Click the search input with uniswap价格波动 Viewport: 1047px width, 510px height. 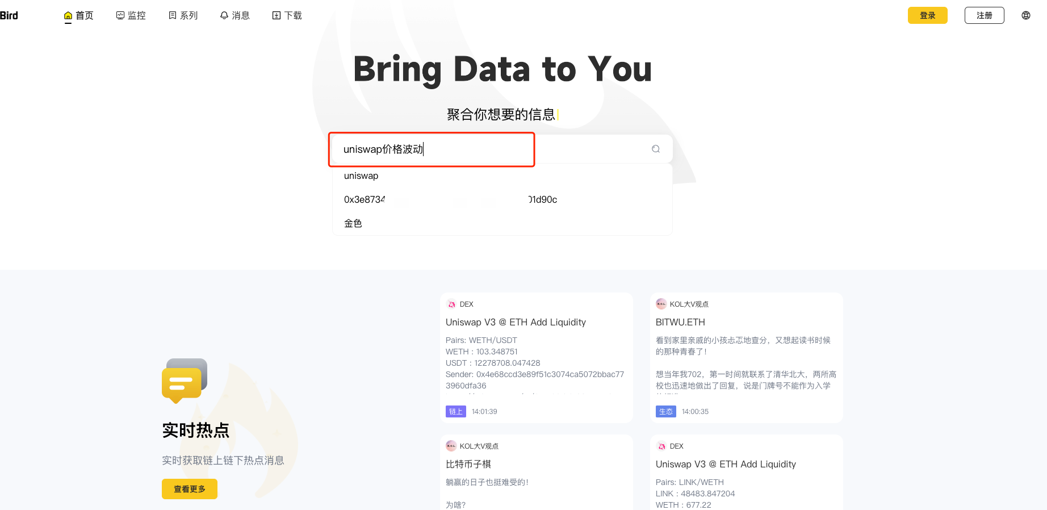pos(432,149)
